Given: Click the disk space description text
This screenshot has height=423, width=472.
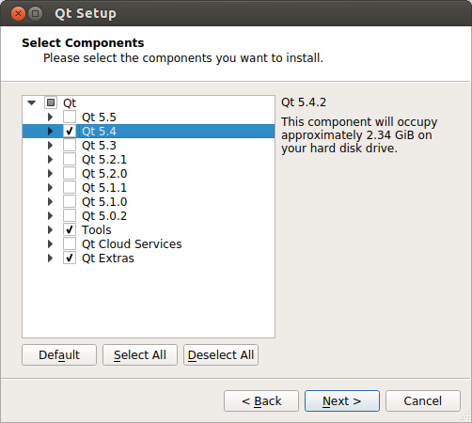Looking at the screenshot, I should click(x=359, y=135).
